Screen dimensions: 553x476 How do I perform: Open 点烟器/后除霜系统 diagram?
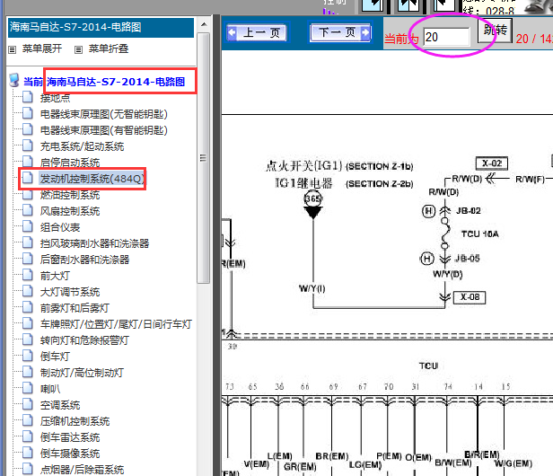click(82, 470)
